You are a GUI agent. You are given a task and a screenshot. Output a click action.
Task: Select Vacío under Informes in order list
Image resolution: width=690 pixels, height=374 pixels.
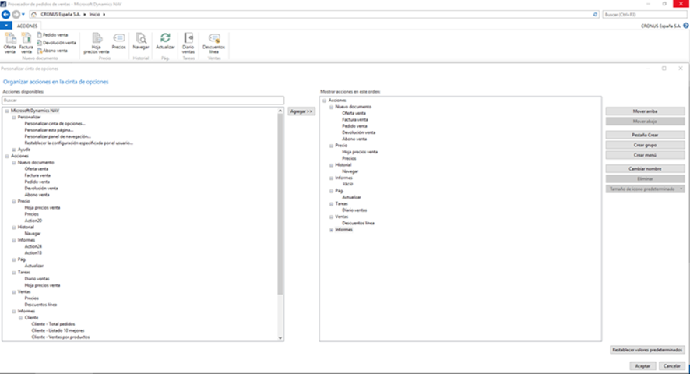point(347,184)
